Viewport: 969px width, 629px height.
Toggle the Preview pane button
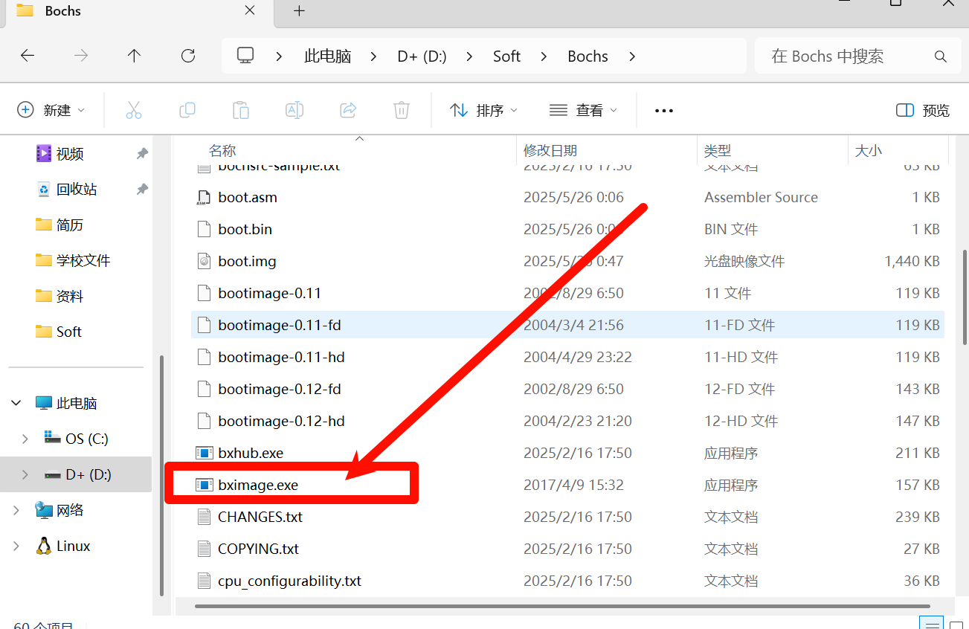pos(923,110)
